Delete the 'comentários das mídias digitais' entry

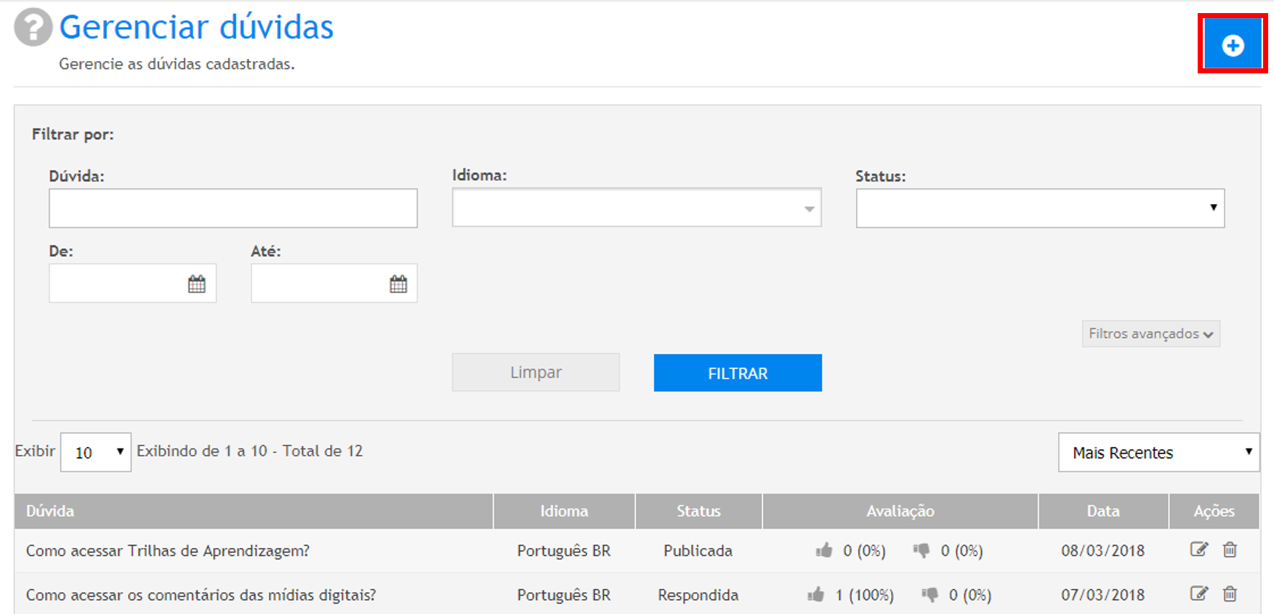click(1230, 594)
